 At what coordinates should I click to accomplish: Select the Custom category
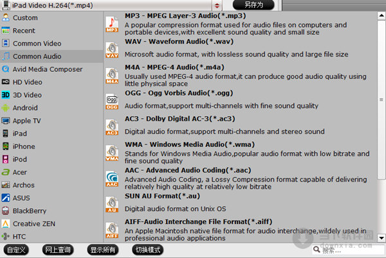point(51,18)
